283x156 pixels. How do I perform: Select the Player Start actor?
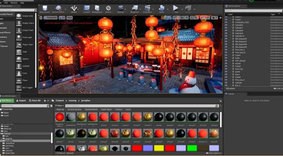point(19,45)
